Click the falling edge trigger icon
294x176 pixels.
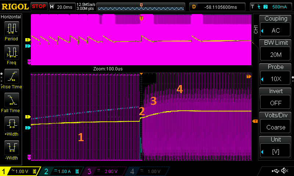click(259, 7)
